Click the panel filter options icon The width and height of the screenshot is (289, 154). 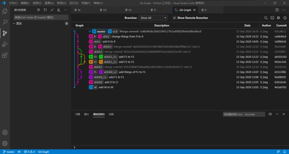[270, 114]
